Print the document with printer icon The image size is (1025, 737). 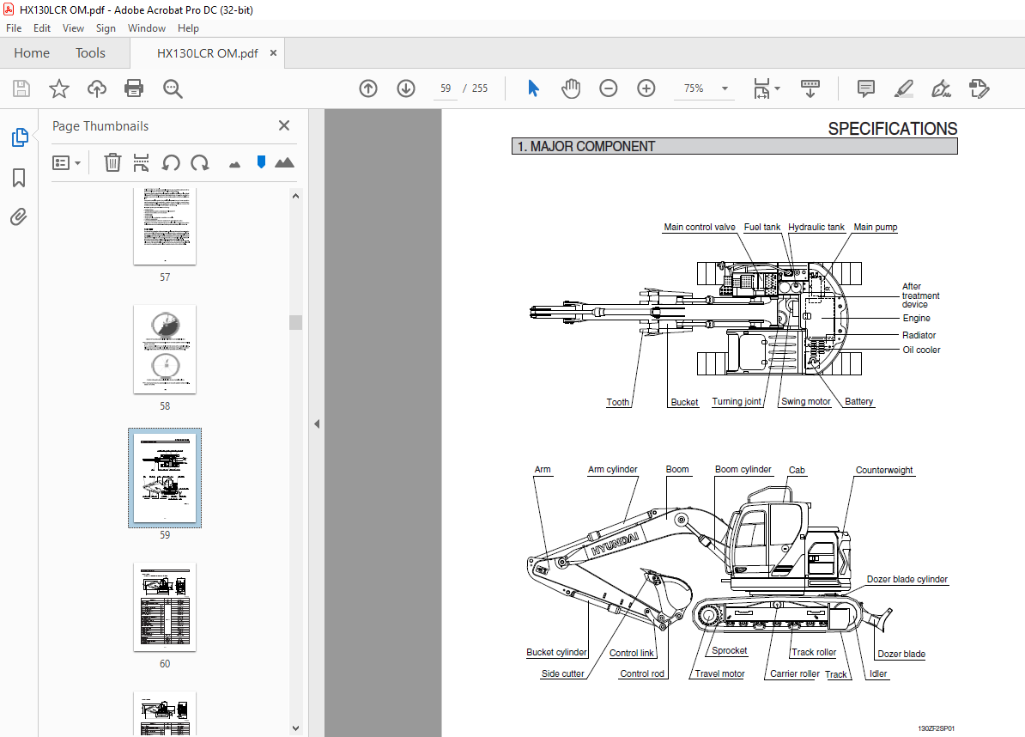coord(134,88)
